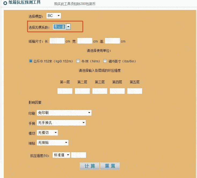Open the 印刷 免印刷 dropdown
197x178 pixels.
pos(64,113)
